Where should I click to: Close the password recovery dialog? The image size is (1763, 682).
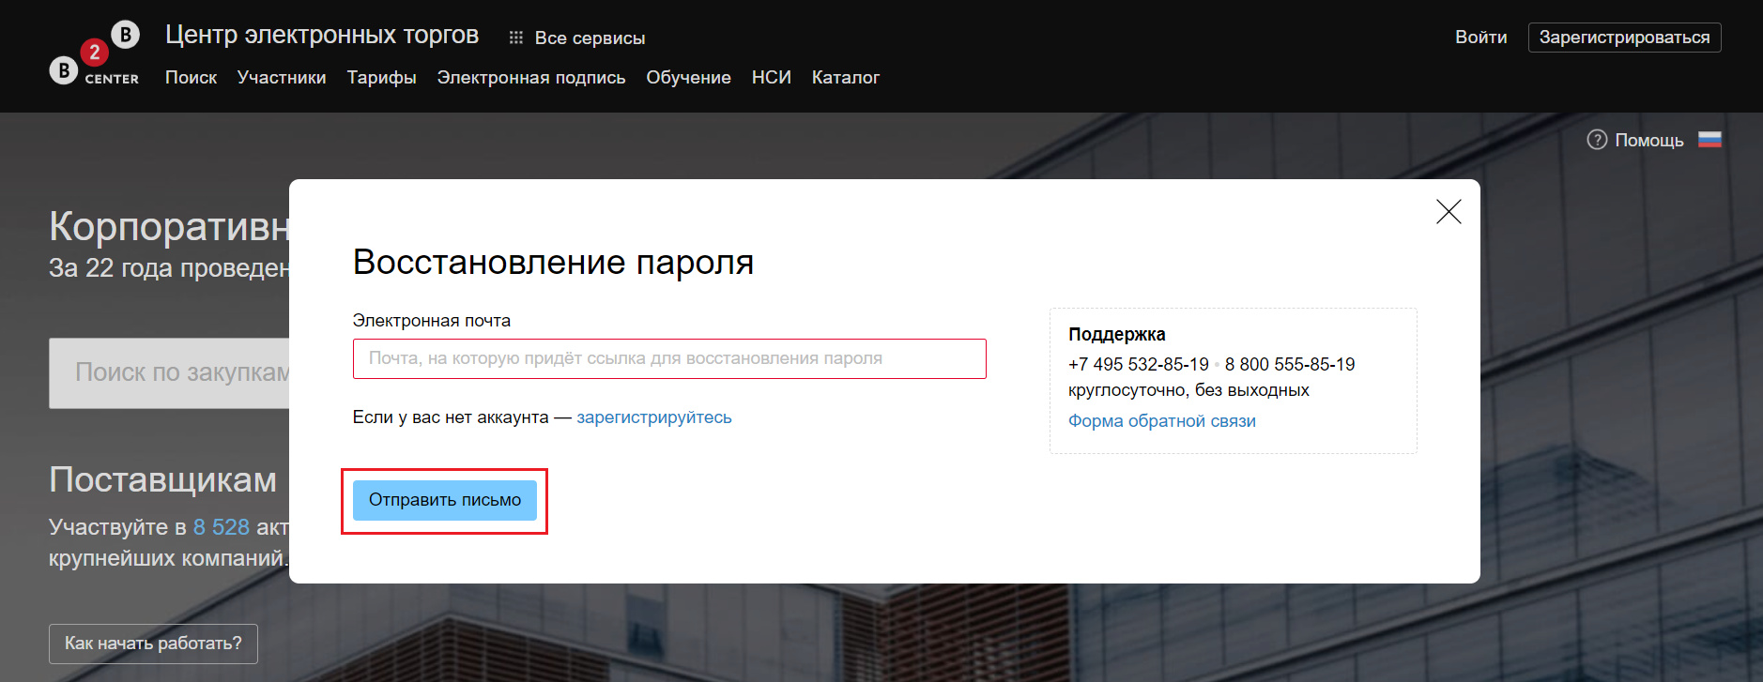tap(1449, 212)
